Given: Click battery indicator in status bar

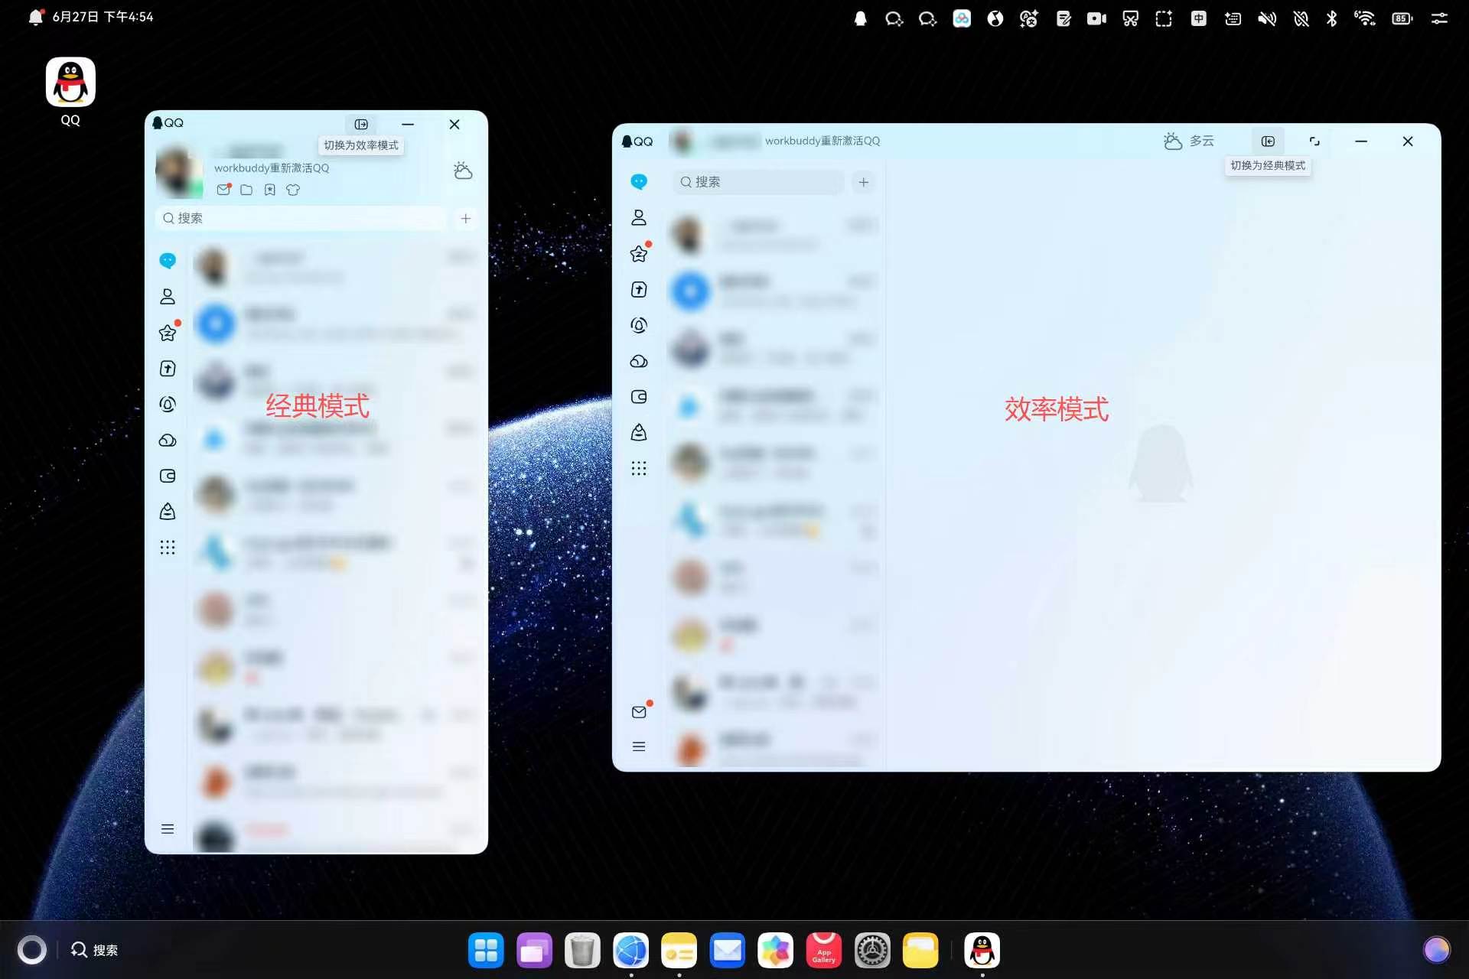Looking at the screenshot, I should [x=1402, y=18].
